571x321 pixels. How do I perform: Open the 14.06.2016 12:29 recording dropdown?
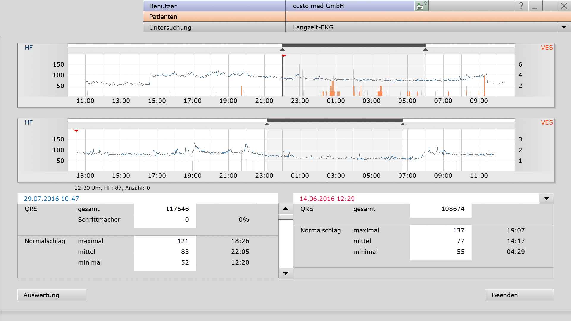[x=547, y=199]
